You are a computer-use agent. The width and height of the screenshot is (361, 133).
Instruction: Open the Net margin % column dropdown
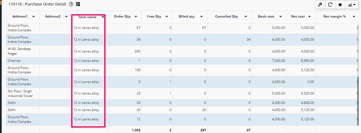(354, 17)
